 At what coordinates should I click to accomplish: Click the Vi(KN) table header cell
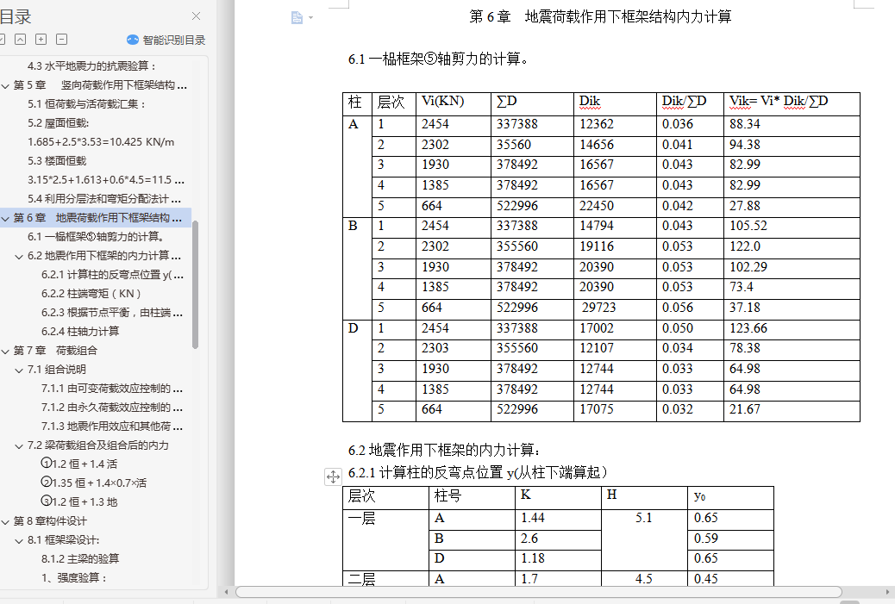454,103
